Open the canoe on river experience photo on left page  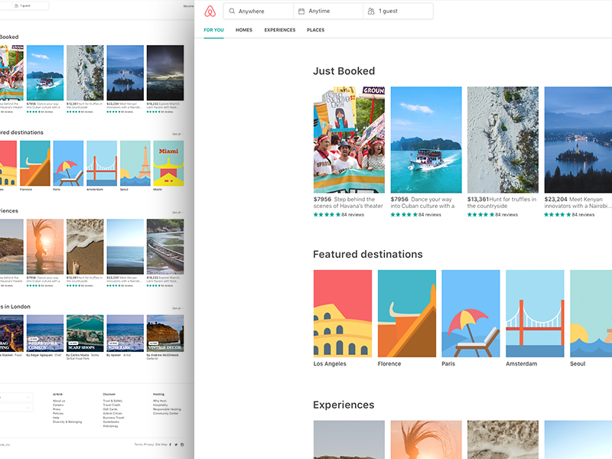[165, 246]
